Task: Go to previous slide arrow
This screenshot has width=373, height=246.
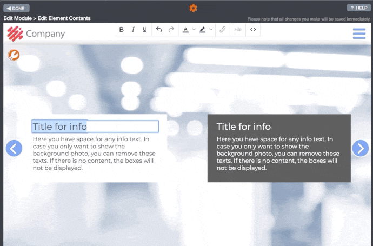Action: tap(14, 149)
